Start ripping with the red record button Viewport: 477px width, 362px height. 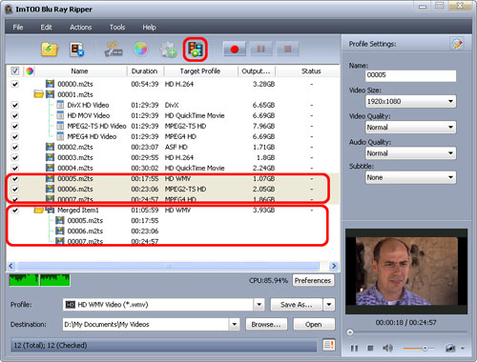point(235,49)
